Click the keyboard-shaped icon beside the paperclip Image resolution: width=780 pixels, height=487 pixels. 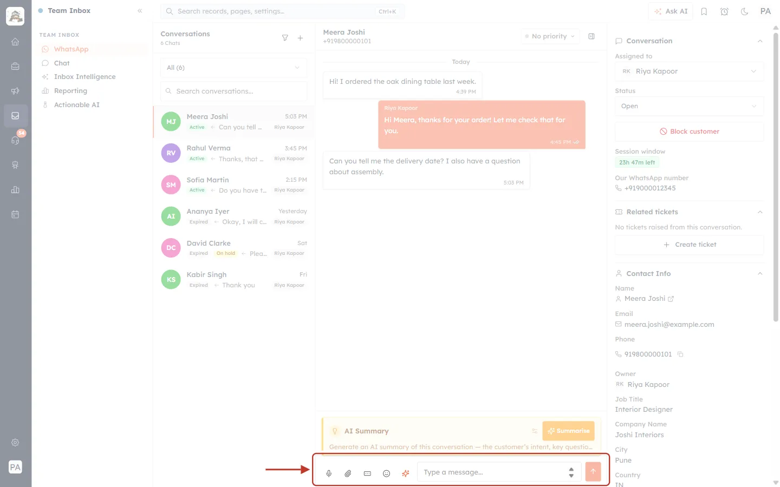pos(367,473)
